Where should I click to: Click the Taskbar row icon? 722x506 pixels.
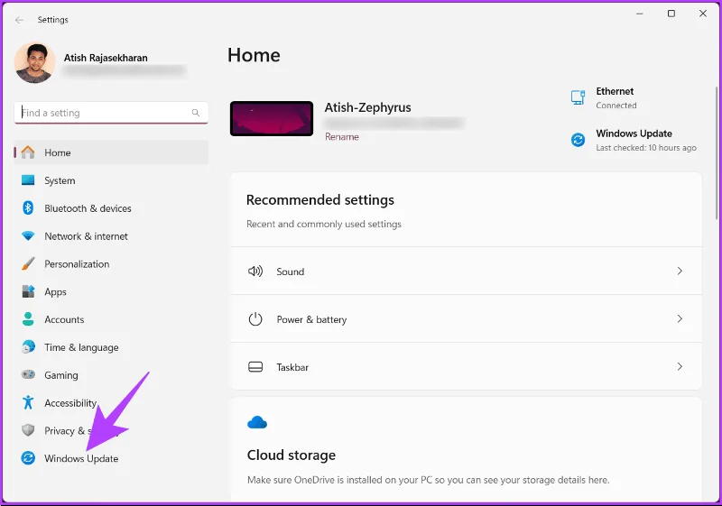coord(255,366)
